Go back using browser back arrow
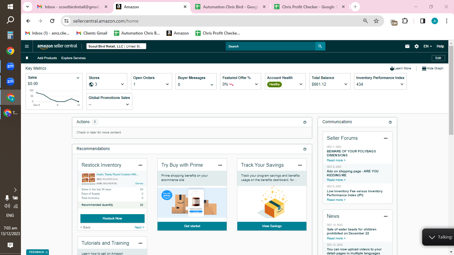Image resolution: width=454 pixels, height=255 pixels. pyautogui.click(x=28, y=21)
